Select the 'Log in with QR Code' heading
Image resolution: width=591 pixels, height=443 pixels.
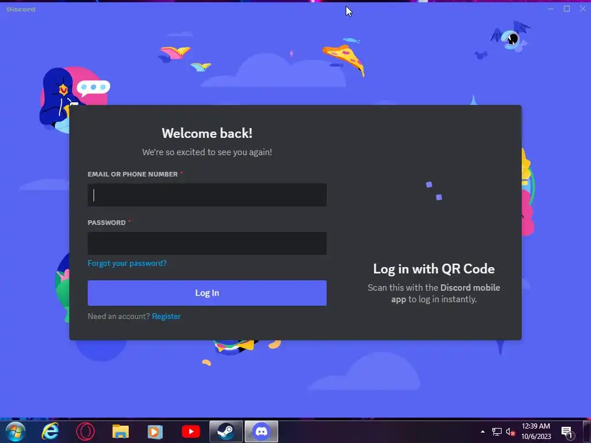pyautogui.click(x=434, y=269)
